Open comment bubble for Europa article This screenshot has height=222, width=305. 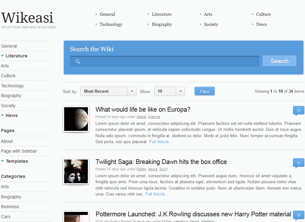(x=298, y=111)
